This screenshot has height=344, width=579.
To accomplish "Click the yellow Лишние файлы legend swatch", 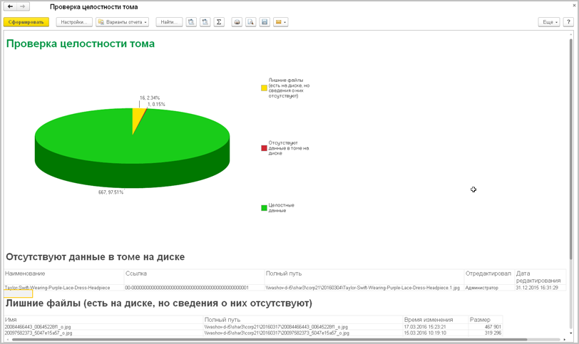I will 264,88.
